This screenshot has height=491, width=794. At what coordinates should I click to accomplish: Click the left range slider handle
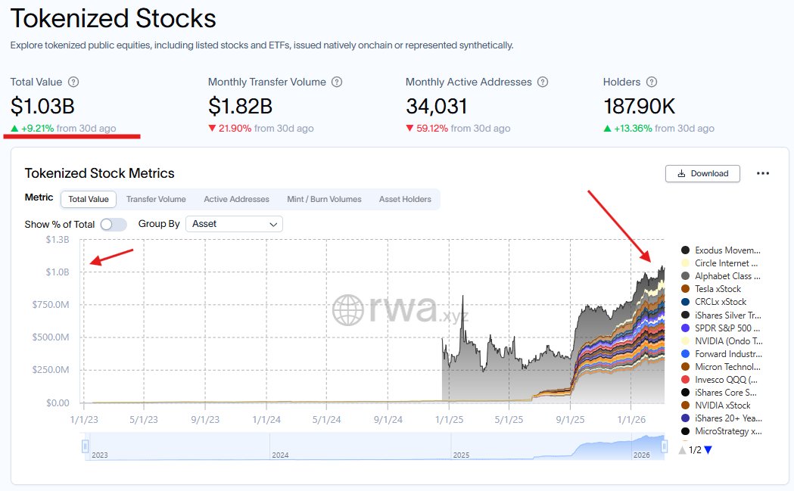click(x=85, y=446)
